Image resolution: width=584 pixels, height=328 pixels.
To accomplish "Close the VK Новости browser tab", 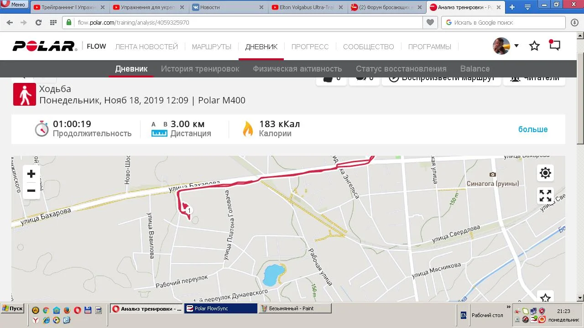I will point(261,7).
